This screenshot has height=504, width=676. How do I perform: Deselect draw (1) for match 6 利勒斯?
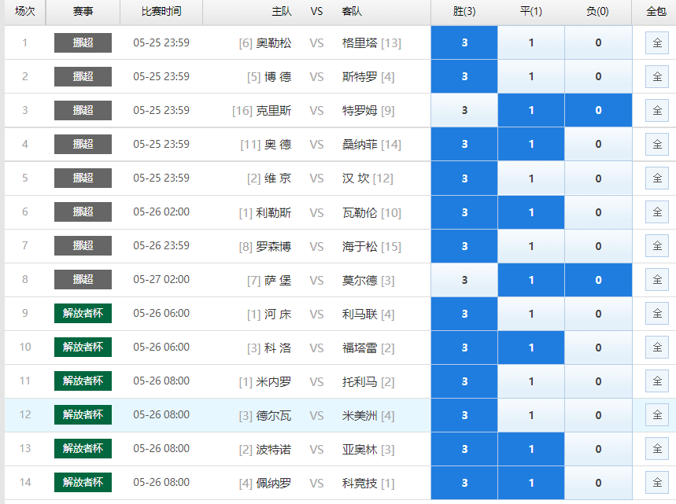pos(531,212)
